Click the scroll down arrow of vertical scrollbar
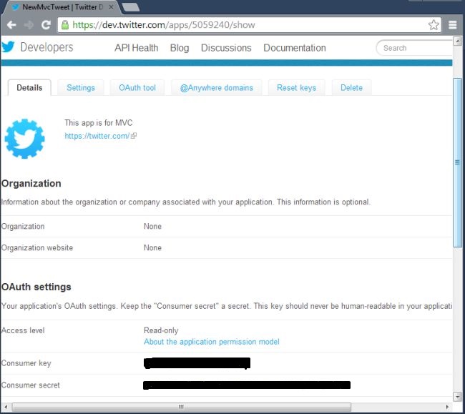465x414 pixels. pyautogui.click(x=458, y=396)
